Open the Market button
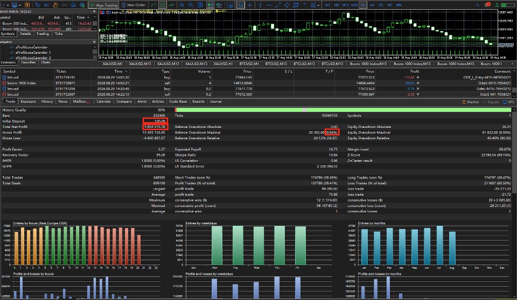The height and width of the screenshot is (300, 517). click(471, 102)
